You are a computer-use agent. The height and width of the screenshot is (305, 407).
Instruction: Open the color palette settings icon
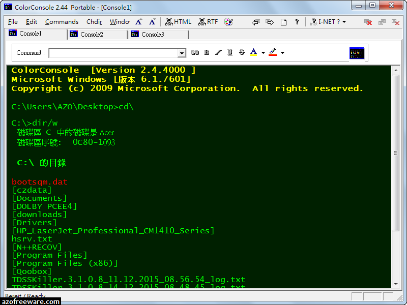(228, 22)
